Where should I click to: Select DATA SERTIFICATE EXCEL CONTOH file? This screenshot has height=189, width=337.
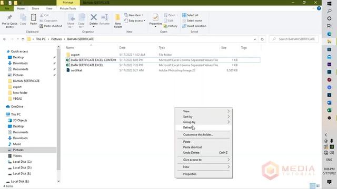pos(94,60)
